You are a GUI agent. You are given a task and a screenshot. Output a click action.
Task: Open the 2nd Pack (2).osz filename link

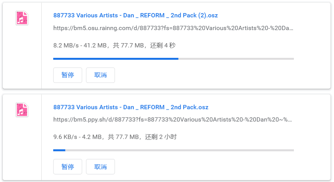tap(135, 15)
